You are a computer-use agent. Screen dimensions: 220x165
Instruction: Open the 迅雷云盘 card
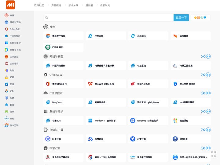(148, 139)
